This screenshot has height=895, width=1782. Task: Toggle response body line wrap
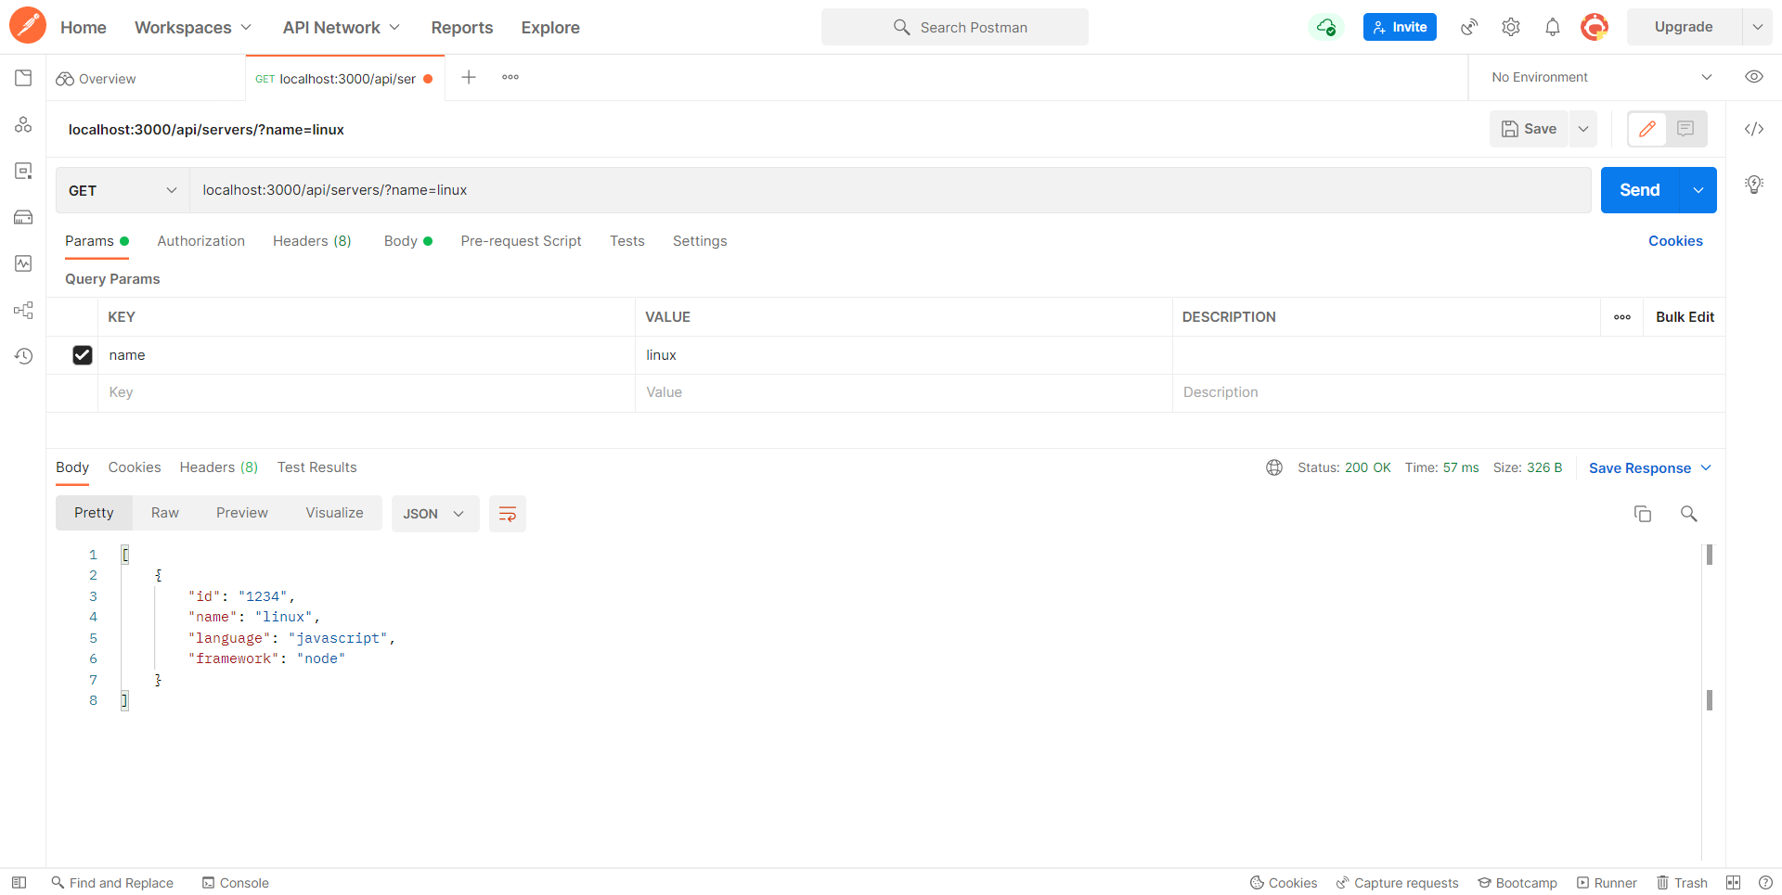tap(507, 513)
